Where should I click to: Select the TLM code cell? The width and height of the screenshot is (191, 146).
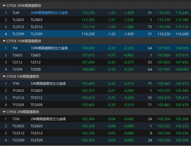(16, 13)
